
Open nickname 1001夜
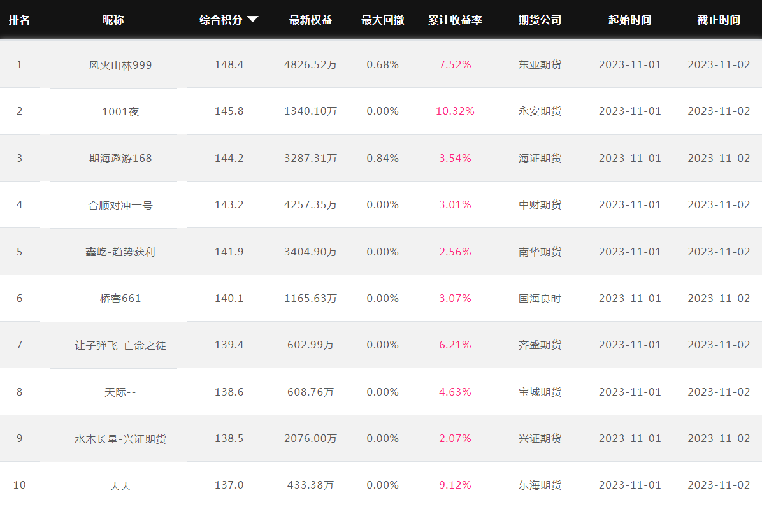pyautogui.click(x=120, y=111)
